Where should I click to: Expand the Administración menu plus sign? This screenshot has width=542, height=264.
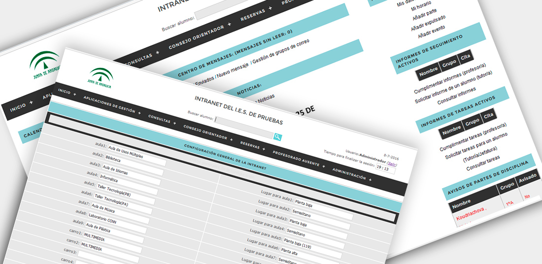tap(370, 180)
